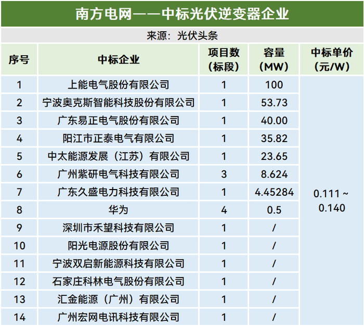
Task: Click the capacity value 4.45284
Action: tap(274, 192)
